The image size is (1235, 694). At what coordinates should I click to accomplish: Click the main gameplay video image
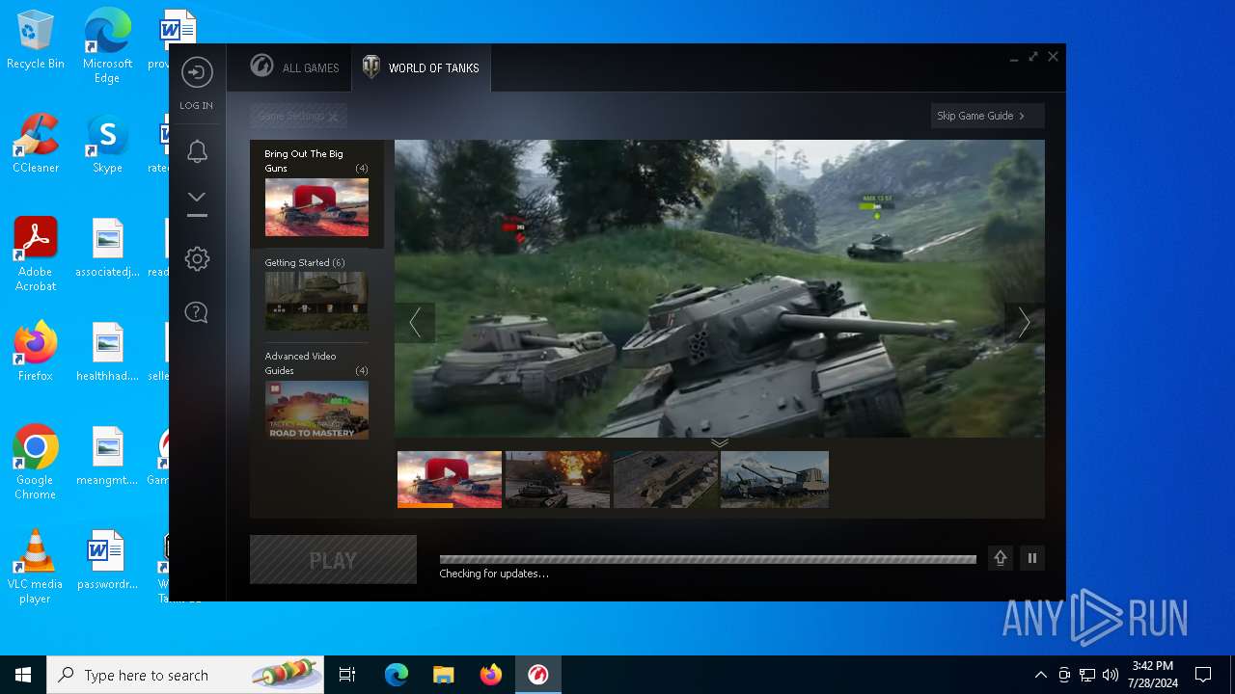720,288
